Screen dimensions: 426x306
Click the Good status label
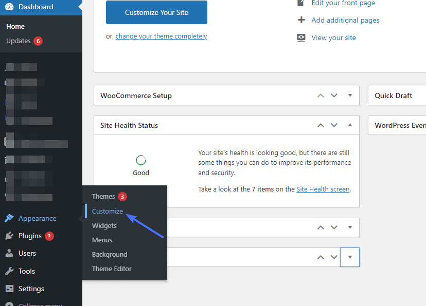[x=141, y=173]
